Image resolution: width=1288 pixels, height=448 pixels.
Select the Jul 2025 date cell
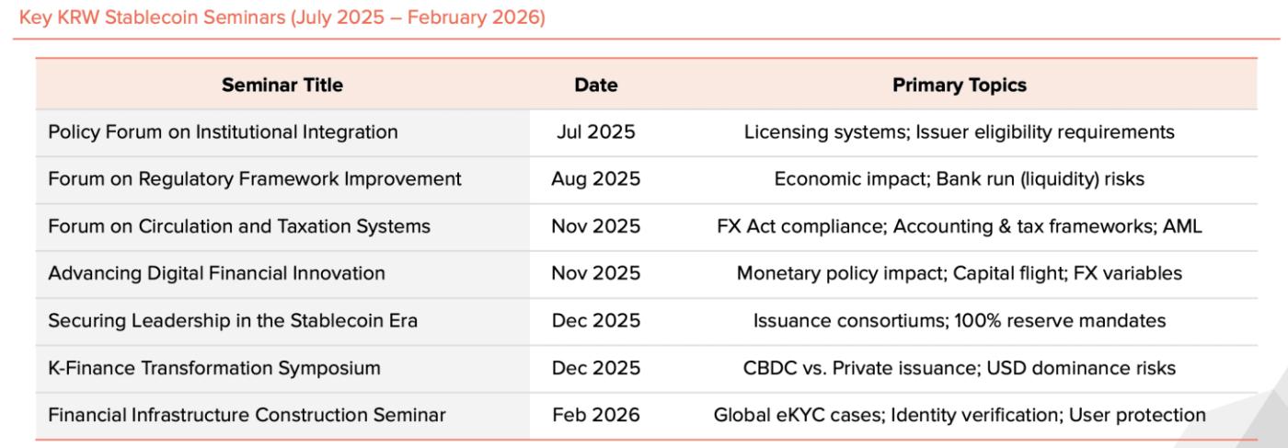coord(595,132)
